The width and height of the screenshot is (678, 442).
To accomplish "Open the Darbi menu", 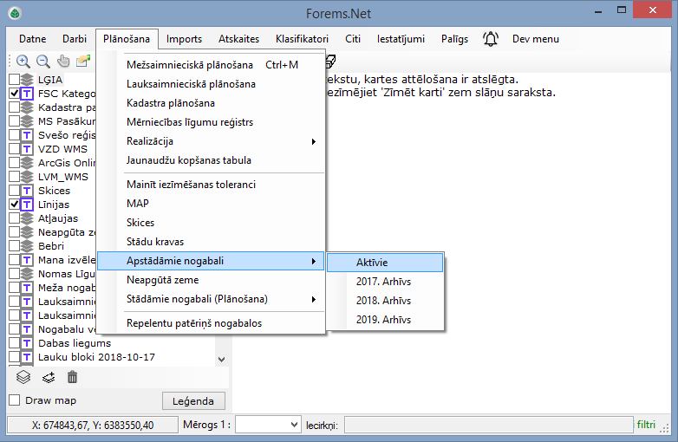I will [x=75, y=39].
